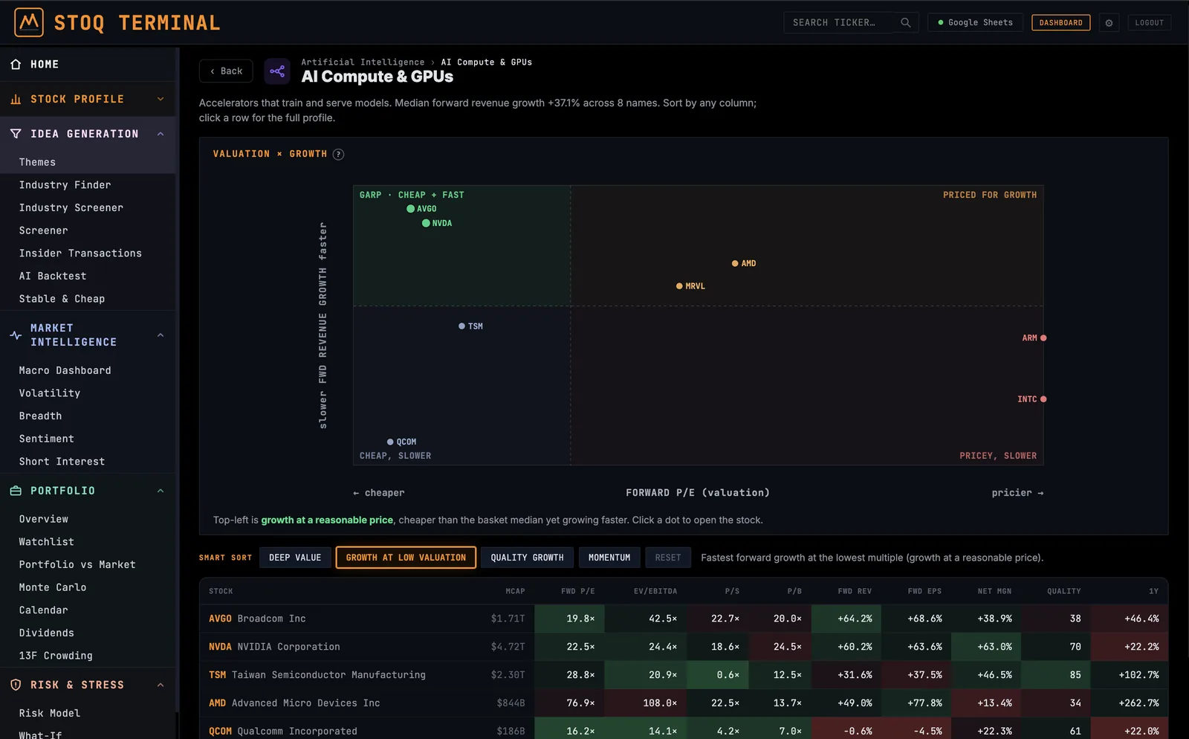Click the STOQ Terminal logo icon

coord(29,22)
